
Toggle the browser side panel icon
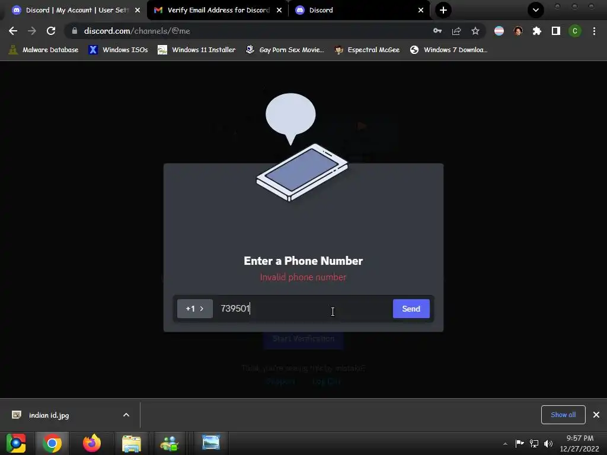pyautogui.click(x=556, y=31)
